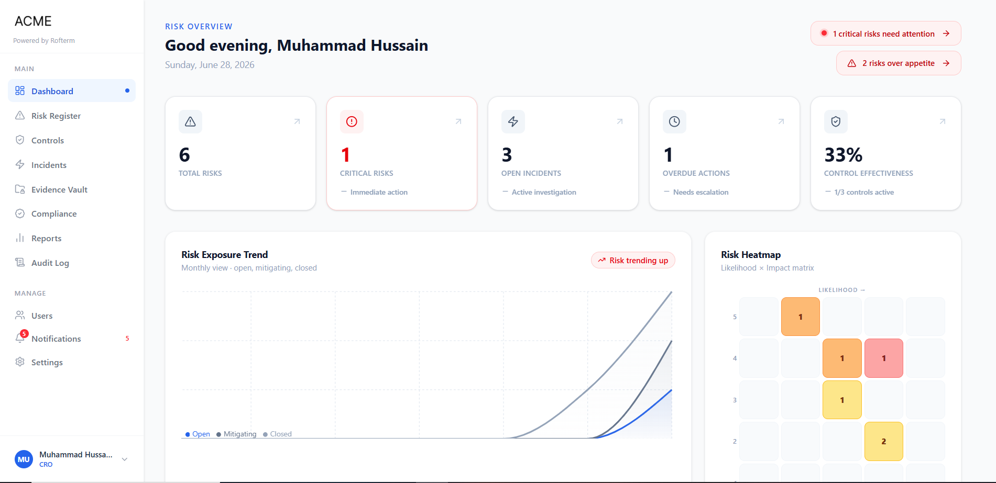This screenshot has height=483, width=996.
Task: Select the red heatmap cell in row 4
Action: pyautogui.click(x=884, y=358)
